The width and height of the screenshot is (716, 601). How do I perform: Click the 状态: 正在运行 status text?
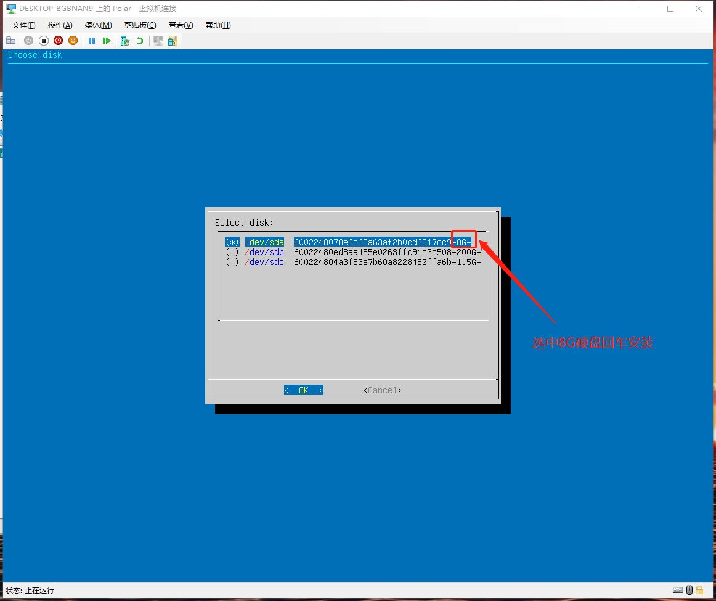[x=30, y=590]
